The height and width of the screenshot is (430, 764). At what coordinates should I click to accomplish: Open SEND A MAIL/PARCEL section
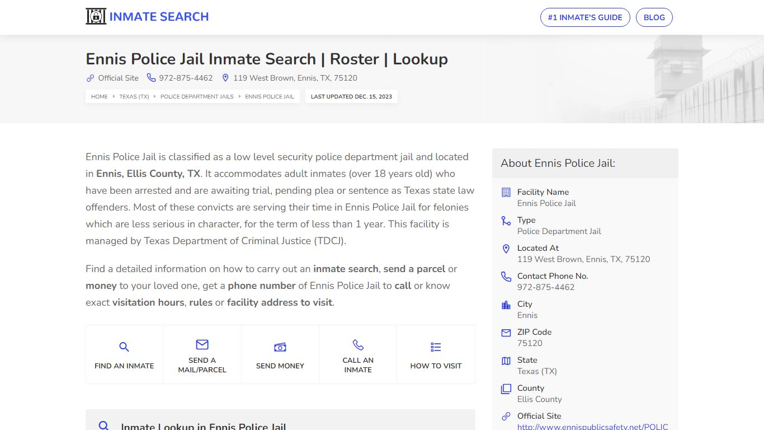202,354
